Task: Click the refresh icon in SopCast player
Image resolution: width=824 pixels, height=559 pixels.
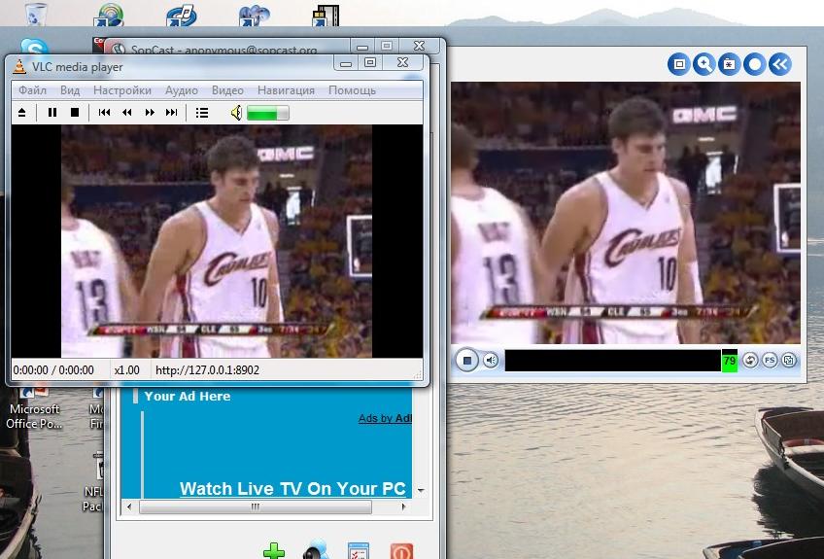Action: [750, 361]
